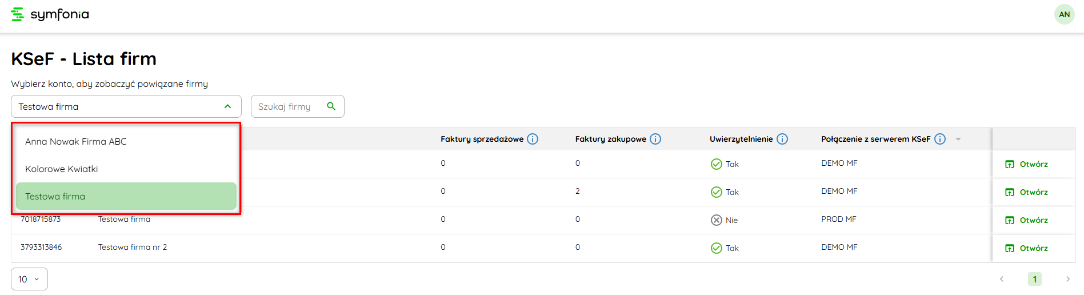
Task: Sort by Połączenie z serwerem KSeF arrow
Action: coord(958,139)
